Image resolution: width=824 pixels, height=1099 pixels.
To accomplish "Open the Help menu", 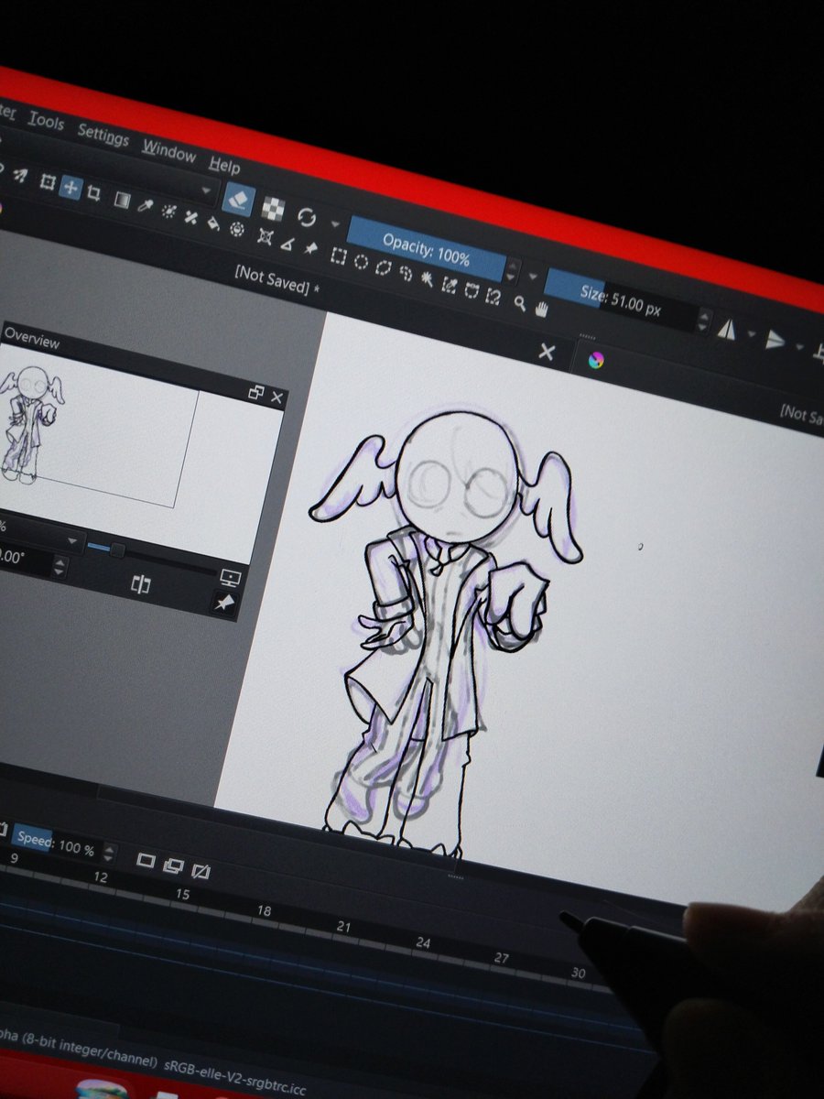I will tap(224, 165).
